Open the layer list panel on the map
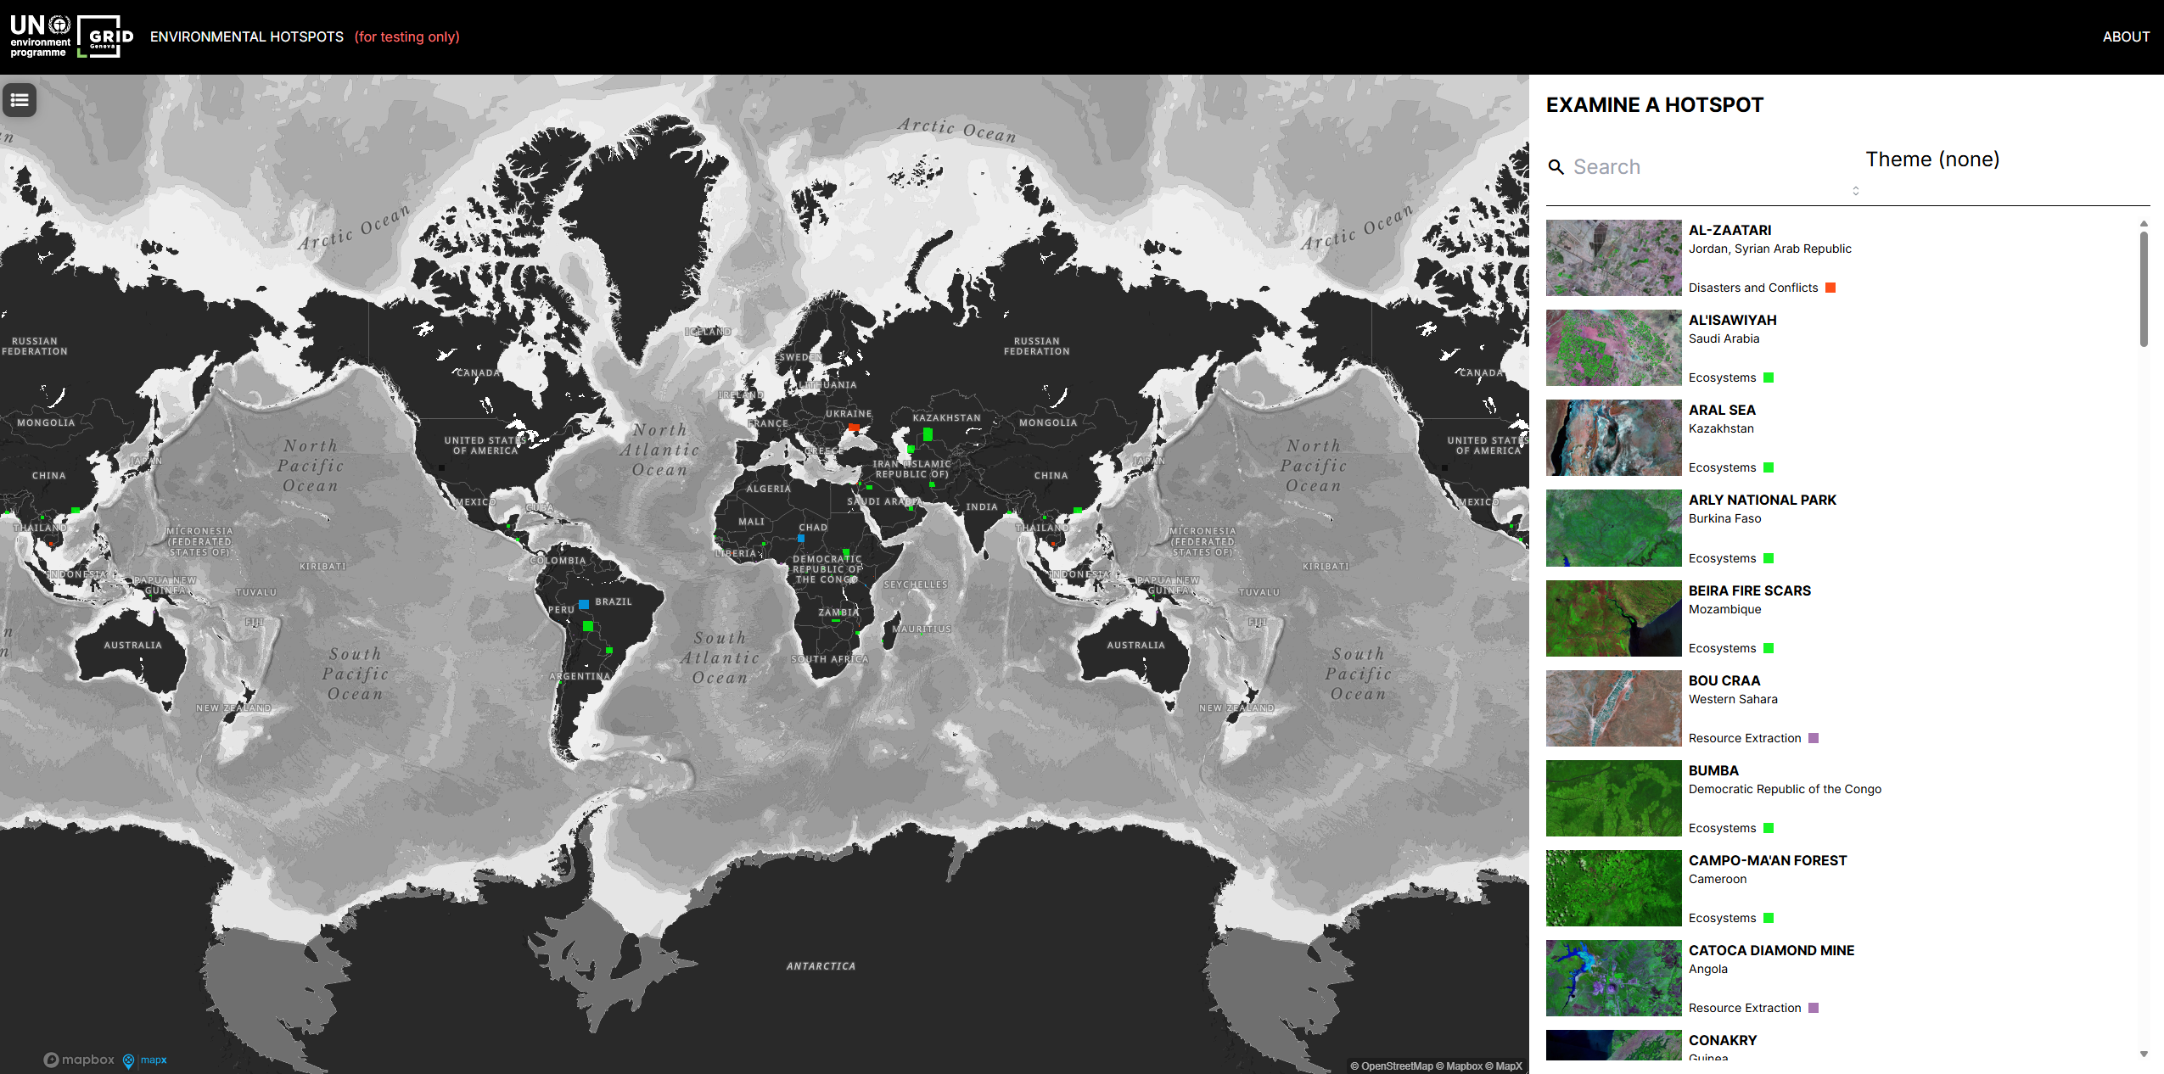Screen dimensions: 2164x1074 click(x=19, y=100)
